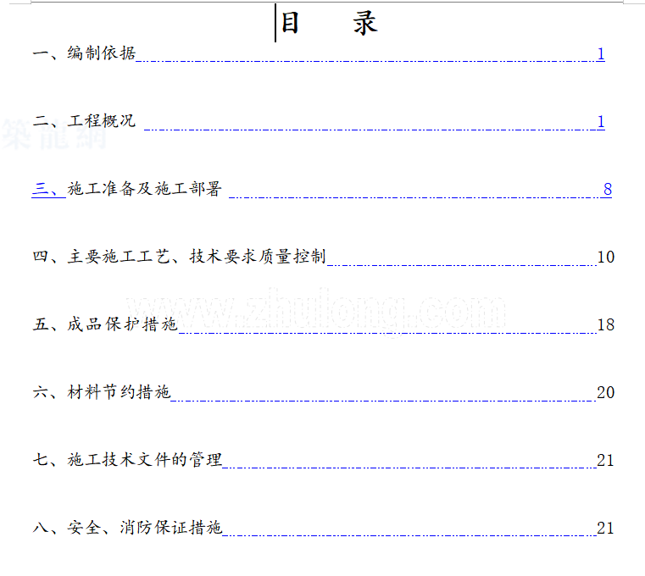Open entry '二、工程概况'

point(84,121)
